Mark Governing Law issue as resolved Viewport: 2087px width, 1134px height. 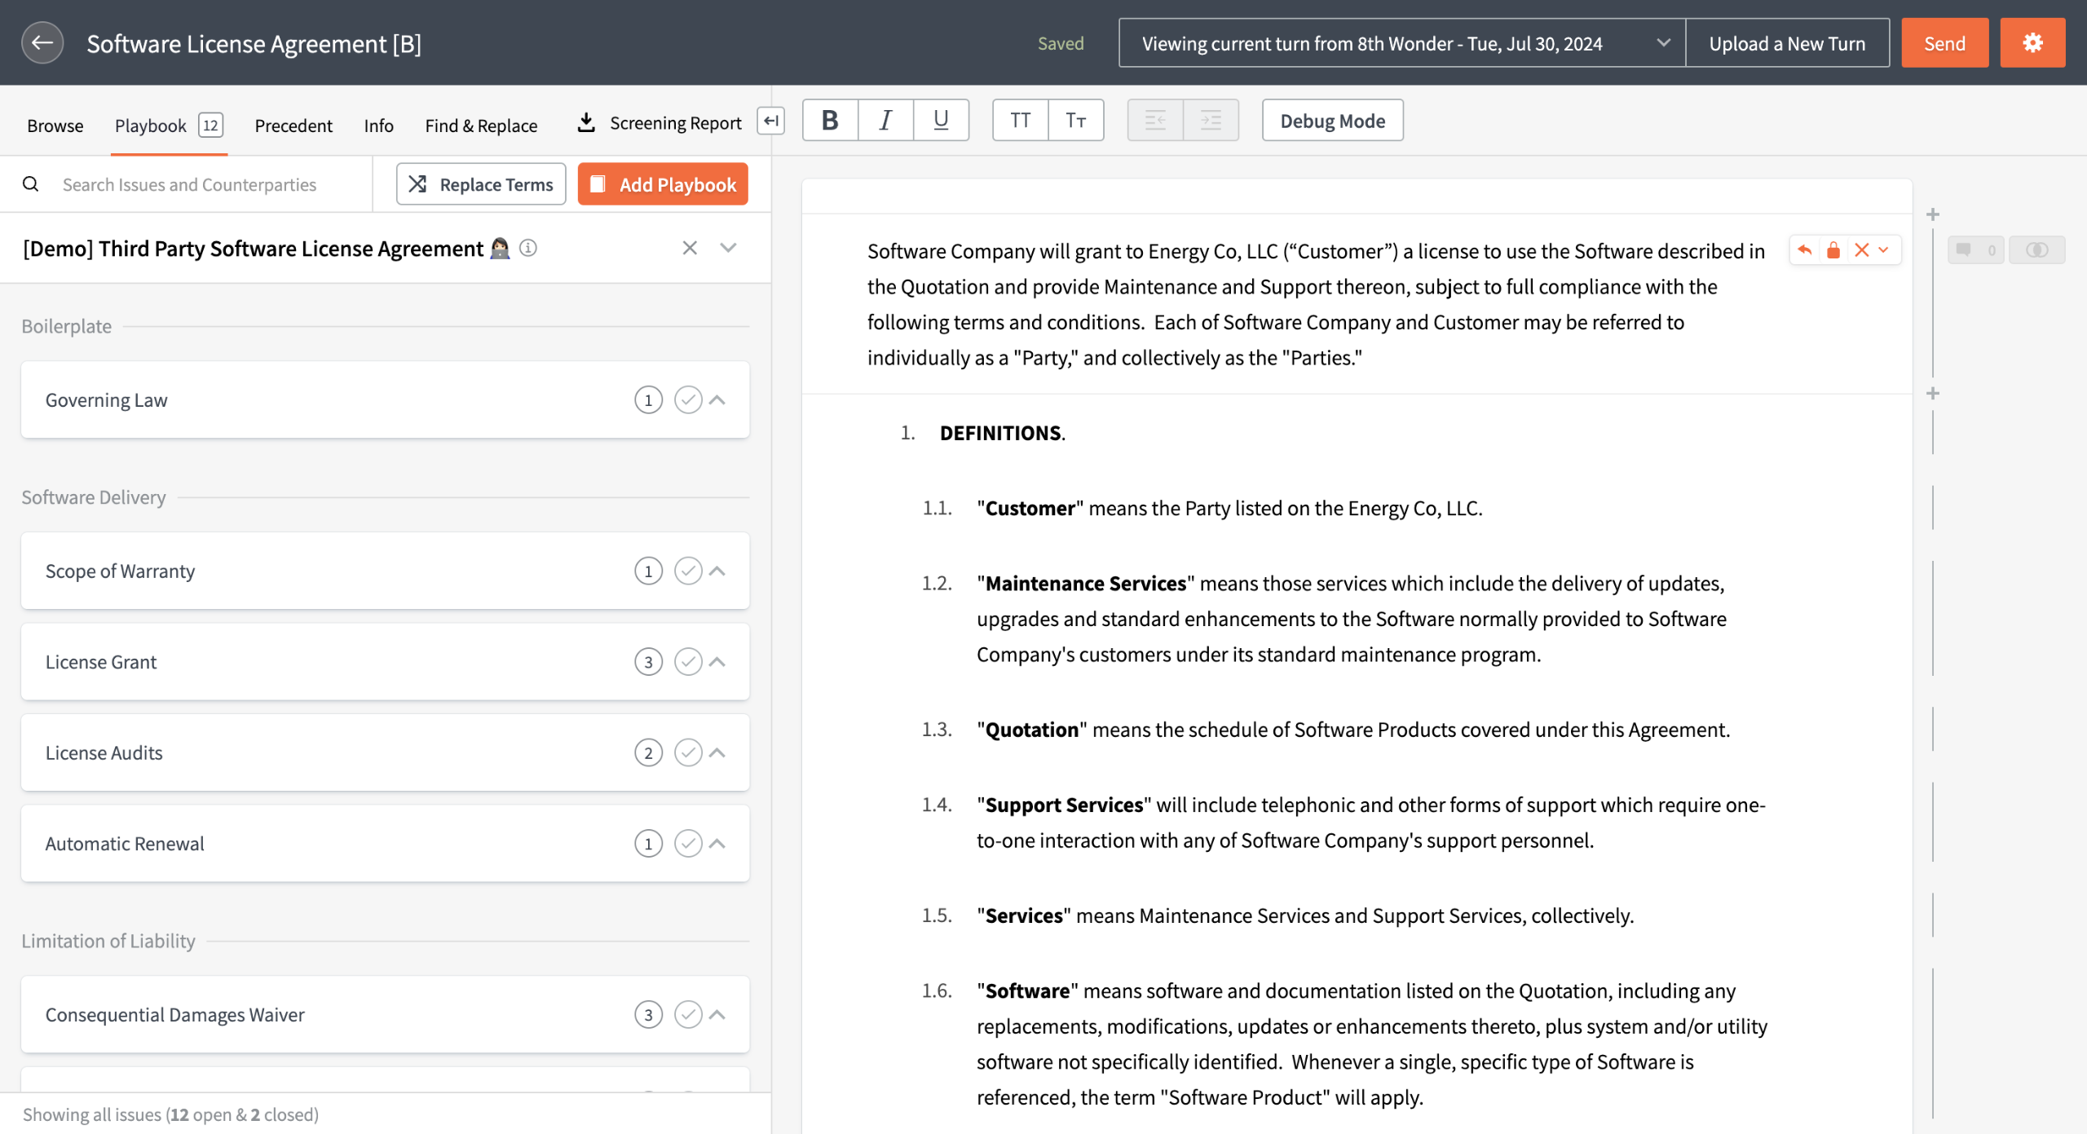click(x=688, y=400)
